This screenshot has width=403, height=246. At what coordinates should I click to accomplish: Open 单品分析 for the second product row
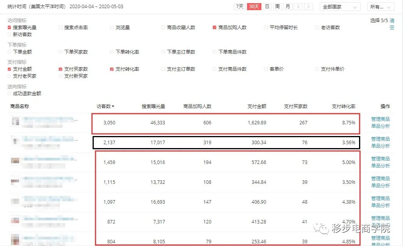[x=380, y=146]
